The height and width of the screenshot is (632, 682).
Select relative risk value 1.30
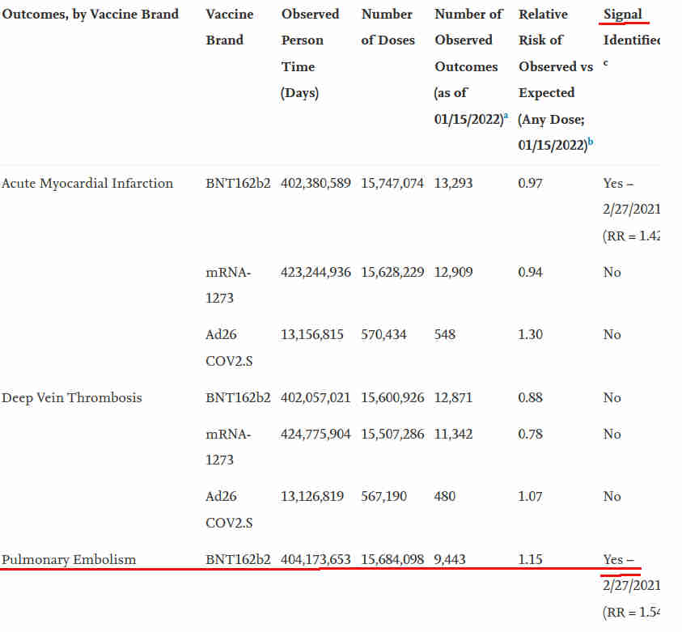point(530,334)
